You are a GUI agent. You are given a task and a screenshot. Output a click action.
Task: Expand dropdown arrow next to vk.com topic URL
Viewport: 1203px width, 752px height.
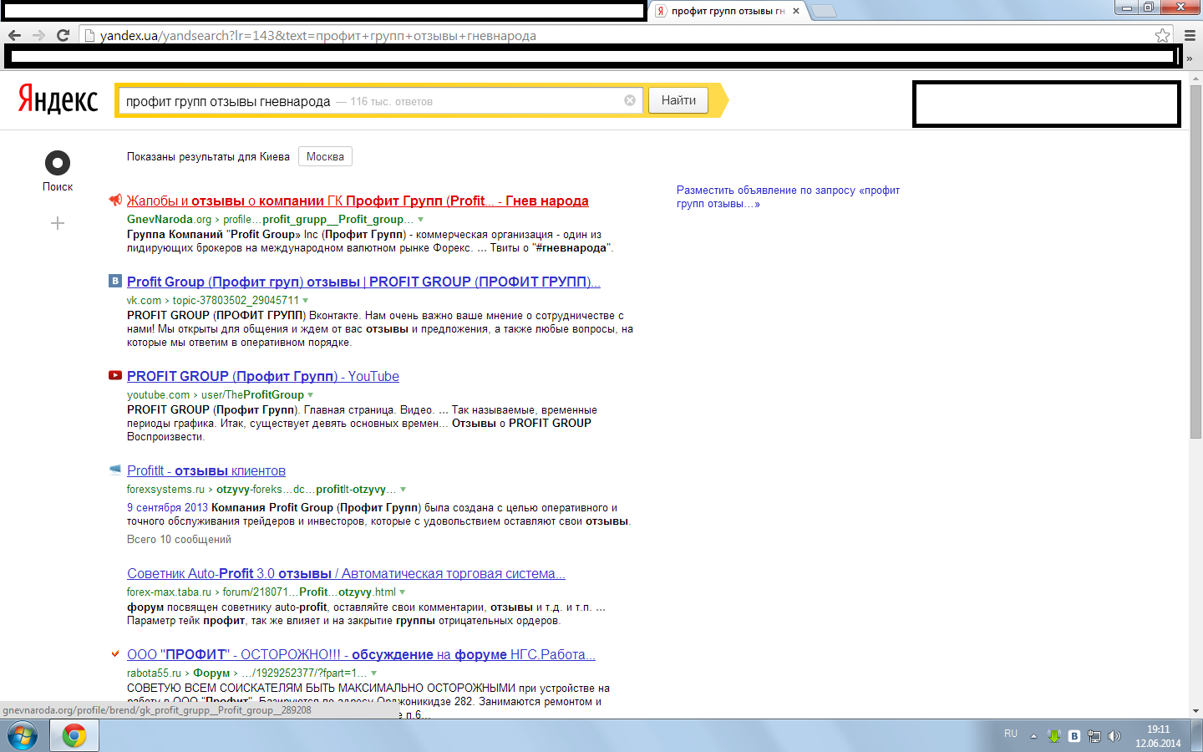click(305, 301)
